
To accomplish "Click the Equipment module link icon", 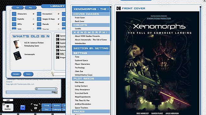I will pos(58,39).
